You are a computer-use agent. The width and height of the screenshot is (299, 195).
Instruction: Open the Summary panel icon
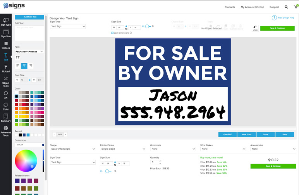point(6,118)
